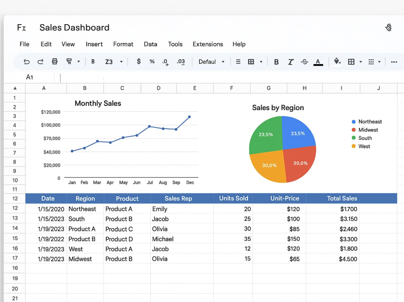Select column F header

point(231,88)
